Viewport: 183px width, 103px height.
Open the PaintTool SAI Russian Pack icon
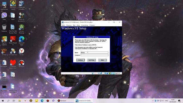[13, 29]
